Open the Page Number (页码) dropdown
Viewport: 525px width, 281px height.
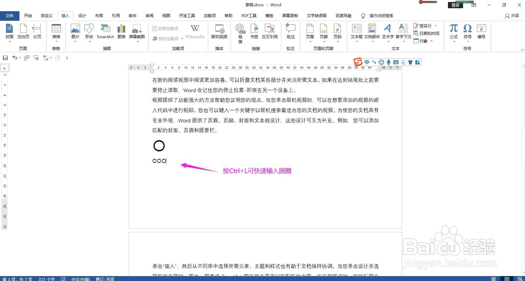tap(338, 33)
